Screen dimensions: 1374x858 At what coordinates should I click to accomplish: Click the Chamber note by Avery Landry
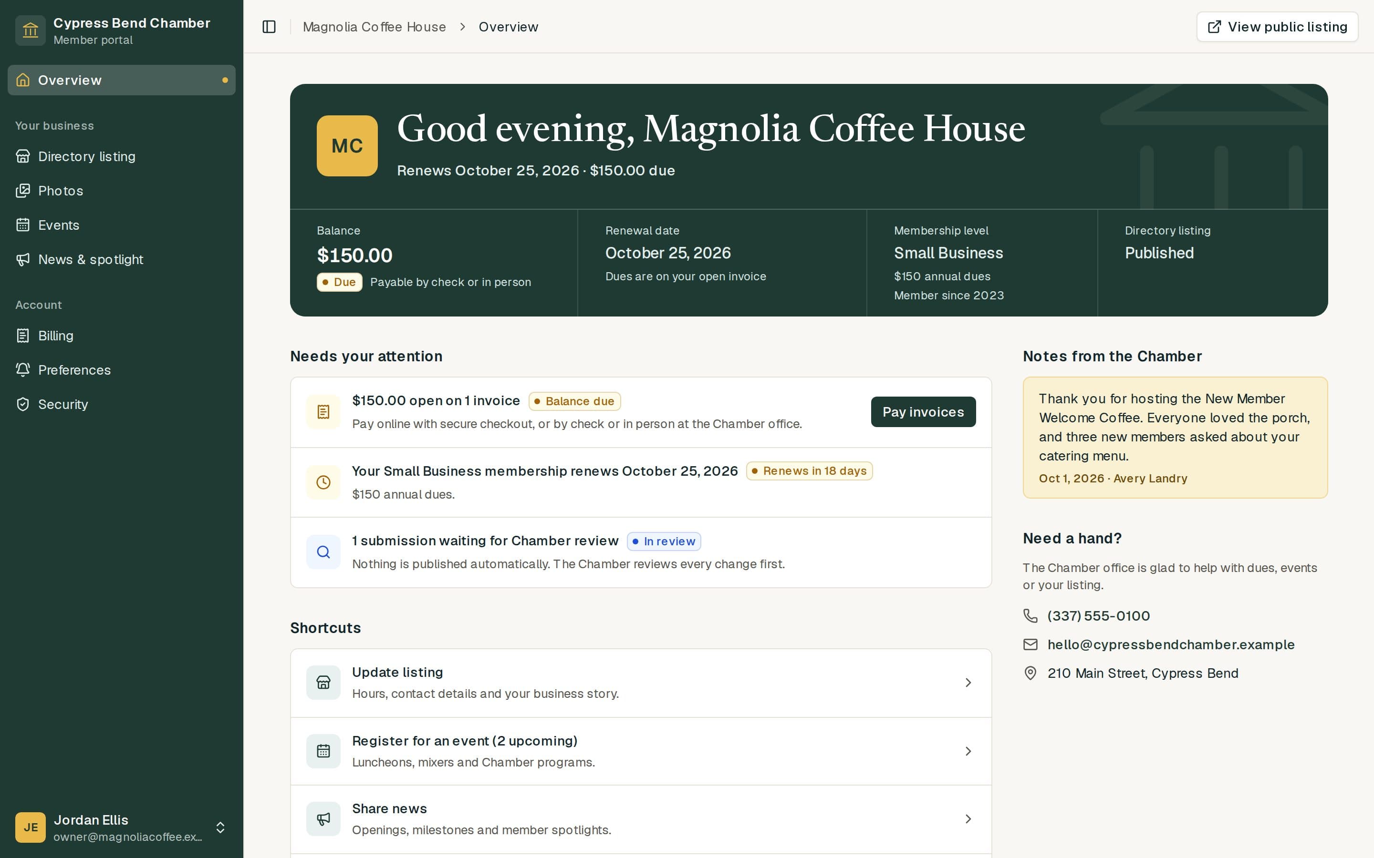coord(1175,438)
